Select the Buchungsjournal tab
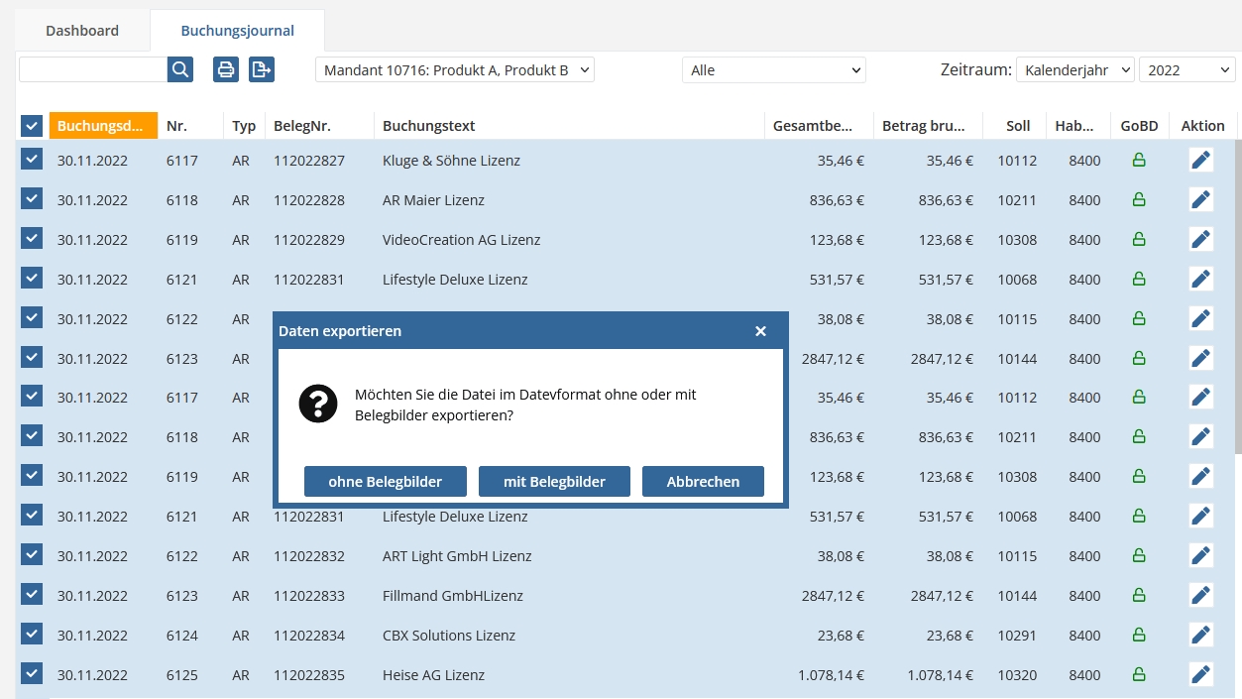 pos(237,31)
